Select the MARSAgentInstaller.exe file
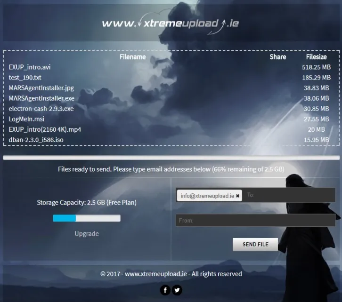Image resolution: width=342 pixels, height=302 pixels. (x=41, y=98)
